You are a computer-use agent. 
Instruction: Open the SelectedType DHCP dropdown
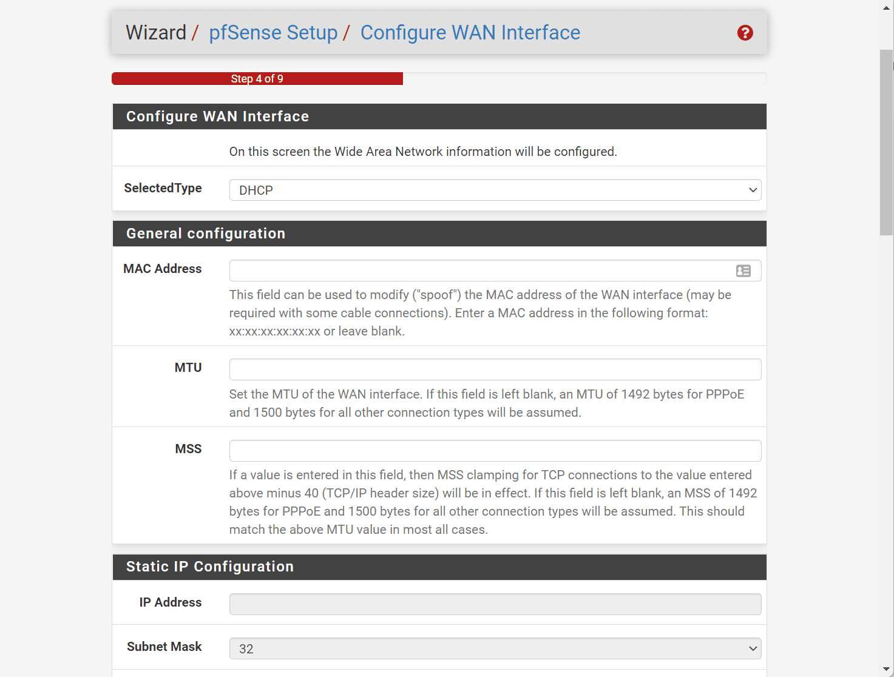click(495, 190)
